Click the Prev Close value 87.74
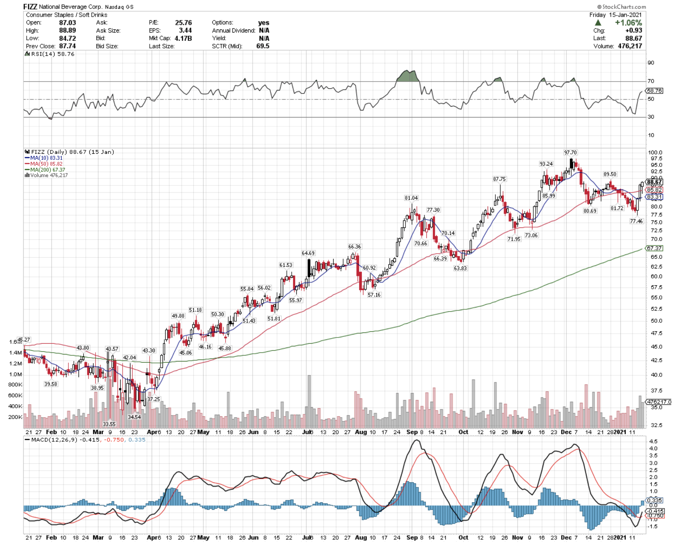This screenshot has height=545, width=676. point(67,46)
